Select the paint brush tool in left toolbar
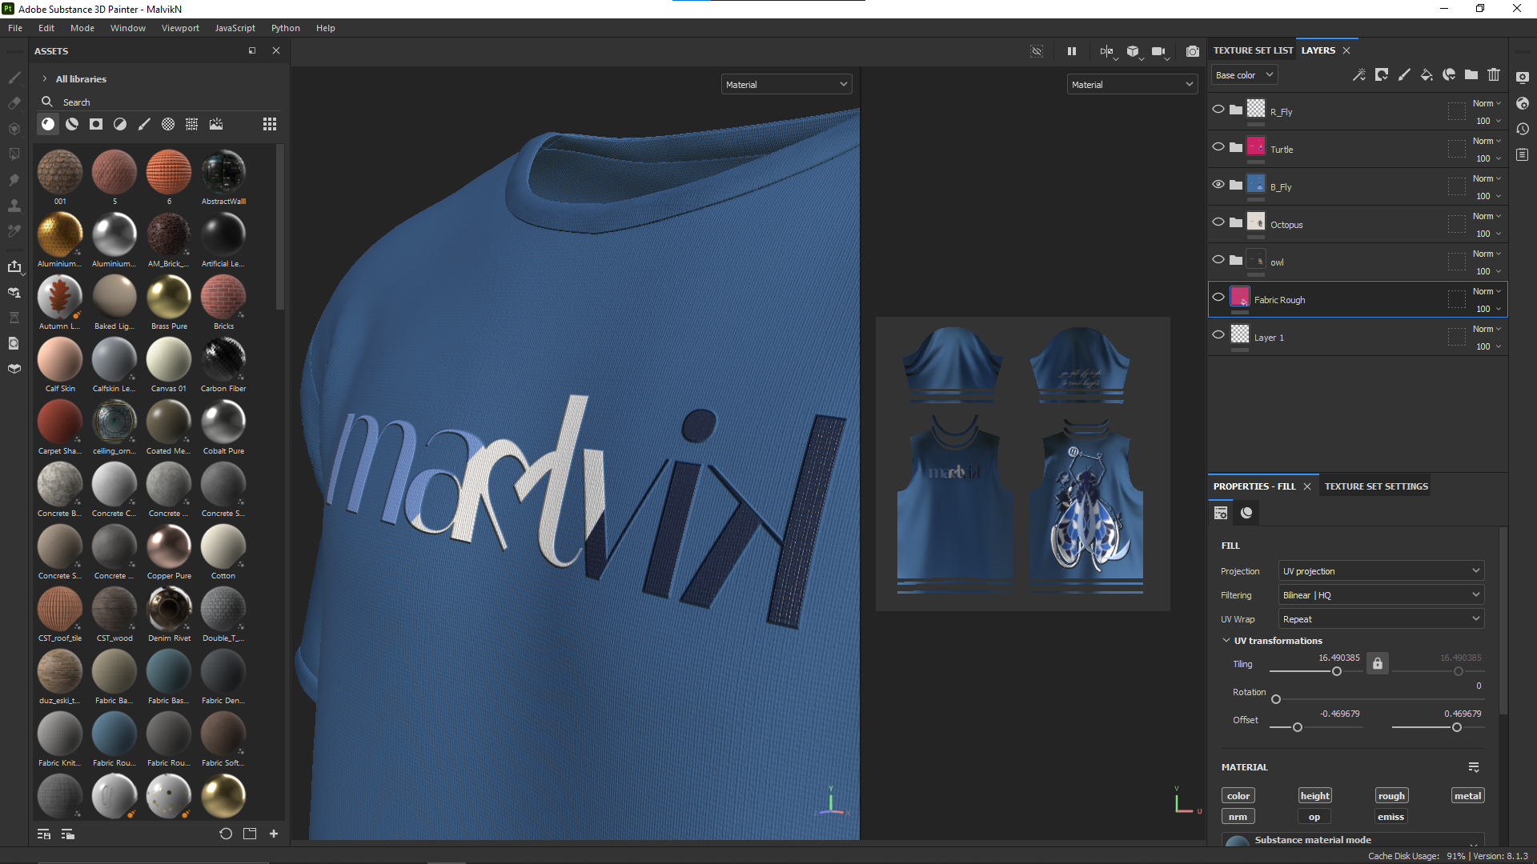1537x864 pixels. (14, 78)
